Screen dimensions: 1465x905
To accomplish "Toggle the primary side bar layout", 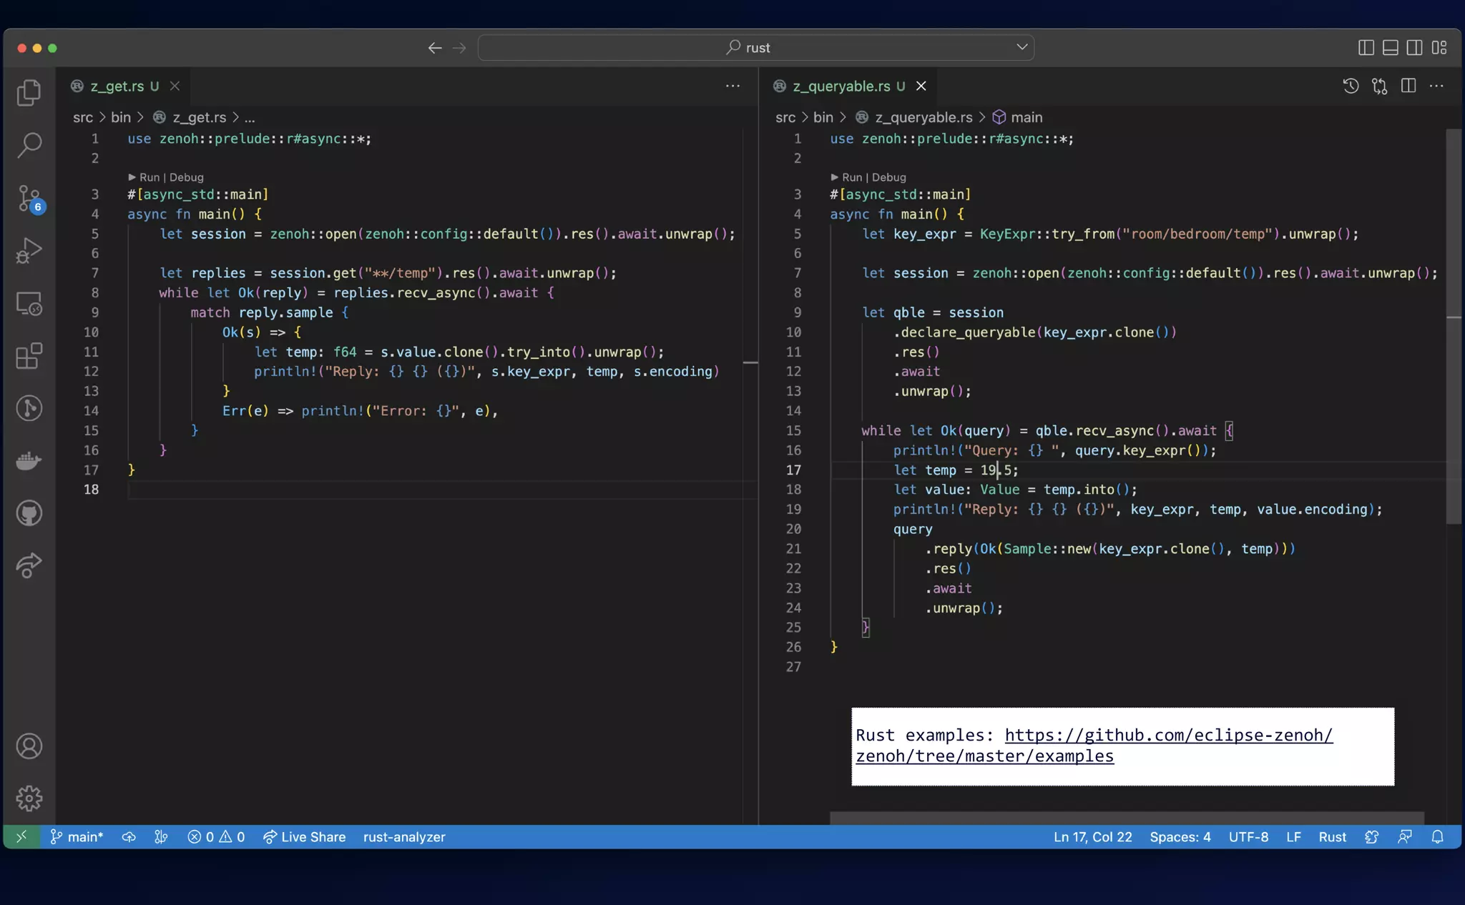I will (x=1366, y=48).
